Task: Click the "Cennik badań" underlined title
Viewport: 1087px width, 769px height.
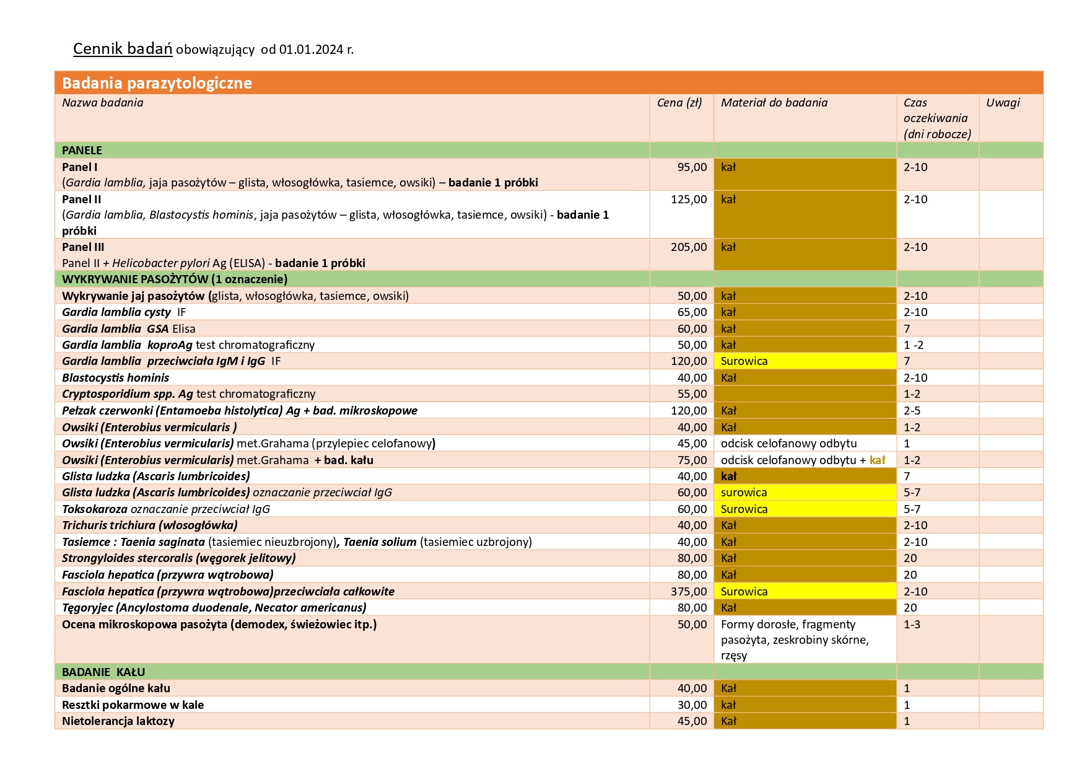Action: pyautogui.click(x=123, y=48)
